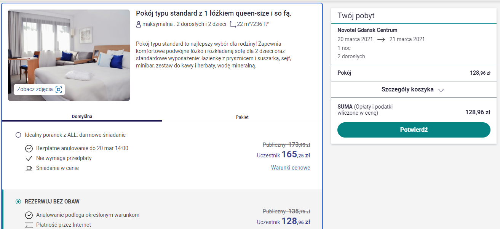Click the credit card payment icon

(29, 225)
